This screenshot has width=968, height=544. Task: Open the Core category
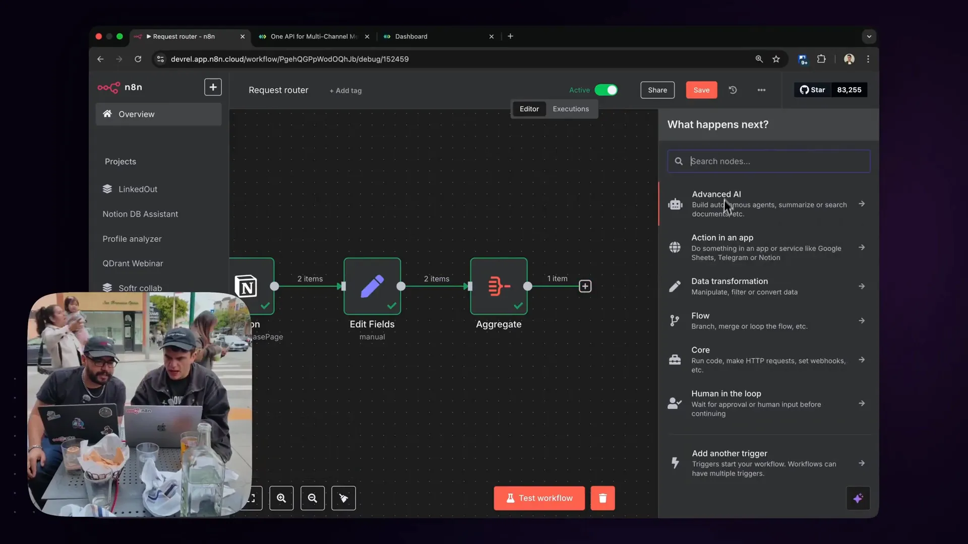pyautogui.click(x=769, y=360)
